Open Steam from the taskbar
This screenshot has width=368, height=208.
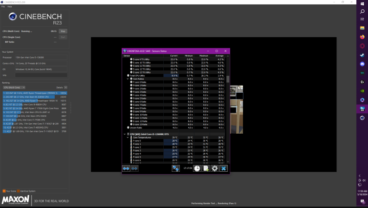click(x=362, y=55)
